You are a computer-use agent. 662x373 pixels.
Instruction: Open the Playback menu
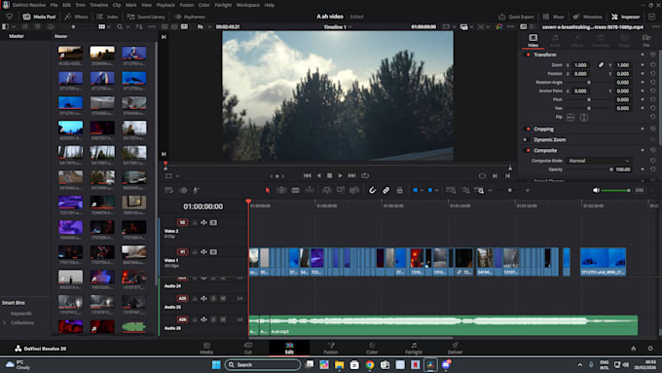(165, 5)
